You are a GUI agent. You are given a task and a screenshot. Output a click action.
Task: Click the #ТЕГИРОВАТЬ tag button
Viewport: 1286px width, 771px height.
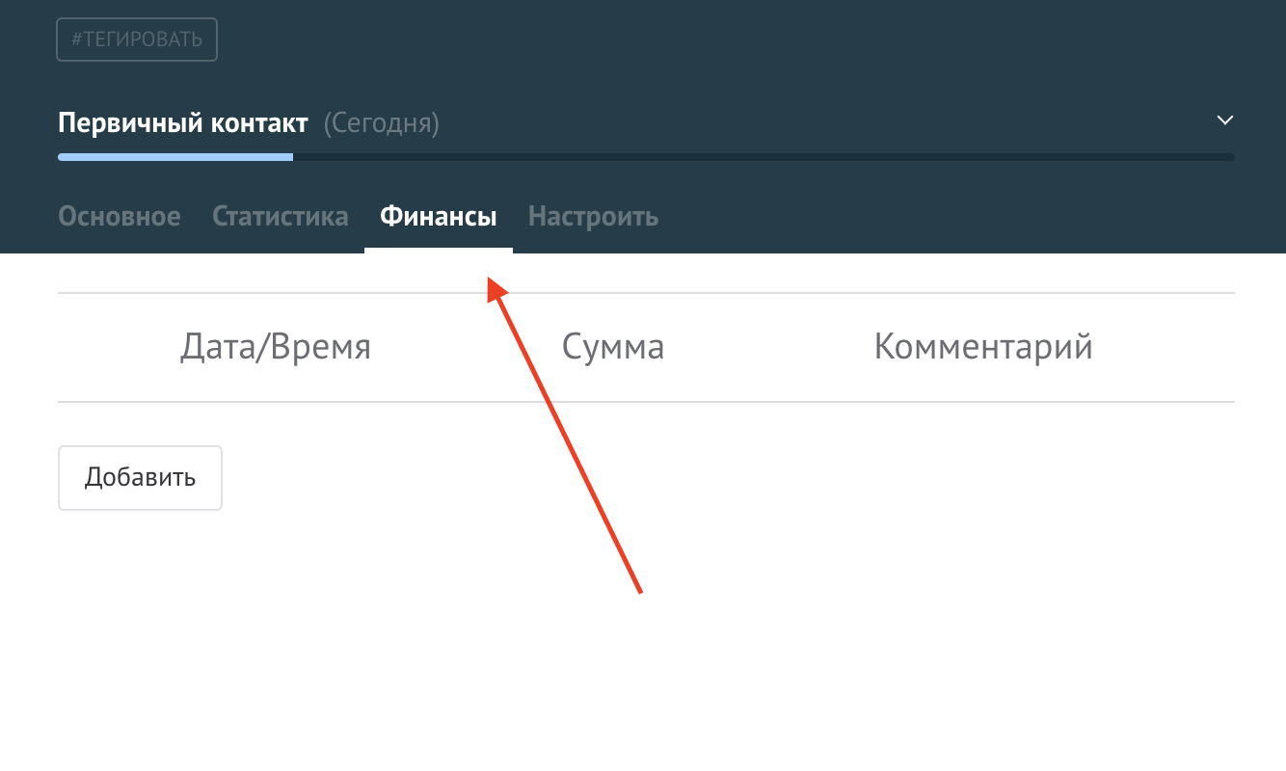136,39
